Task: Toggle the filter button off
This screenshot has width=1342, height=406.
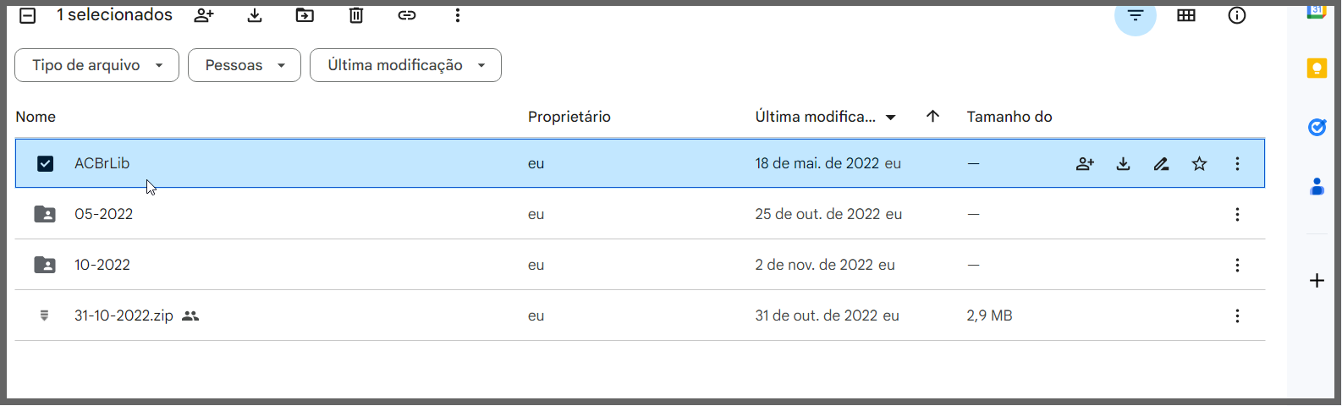Action: pos(1136,15)
